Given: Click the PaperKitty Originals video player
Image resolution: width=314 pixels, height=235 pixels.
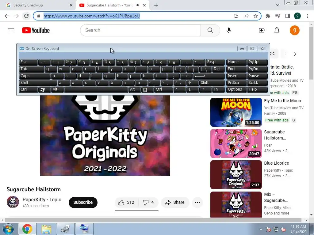Looking at the screenshot, I should click(x=105, y=136).
